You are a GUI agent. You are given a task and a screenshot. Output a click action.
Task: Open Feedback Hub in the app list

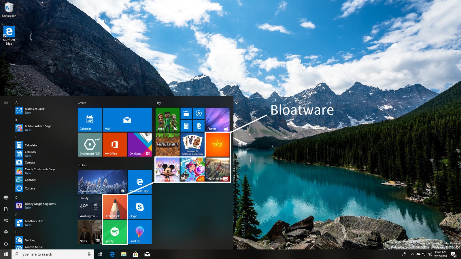pos(43,223)
